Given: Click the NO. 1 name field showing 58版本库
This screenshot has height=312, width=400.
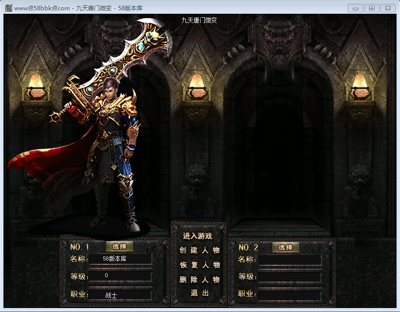Looking at the screenshot, I should [x=120, y=259].
